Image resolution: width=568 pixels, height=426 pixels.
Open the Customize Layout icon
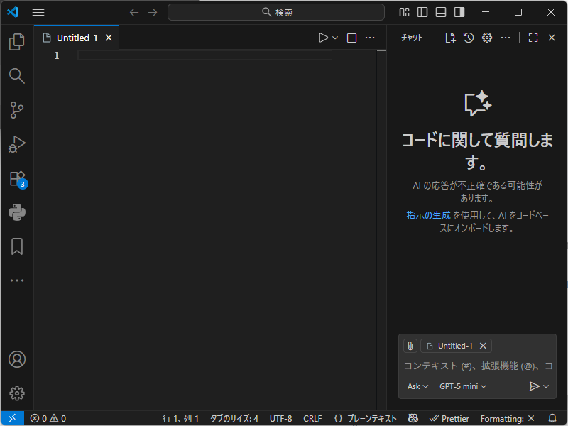[404, 12]
